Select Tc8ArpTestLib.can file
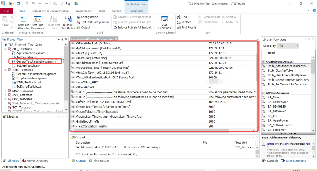 [28, 66]
